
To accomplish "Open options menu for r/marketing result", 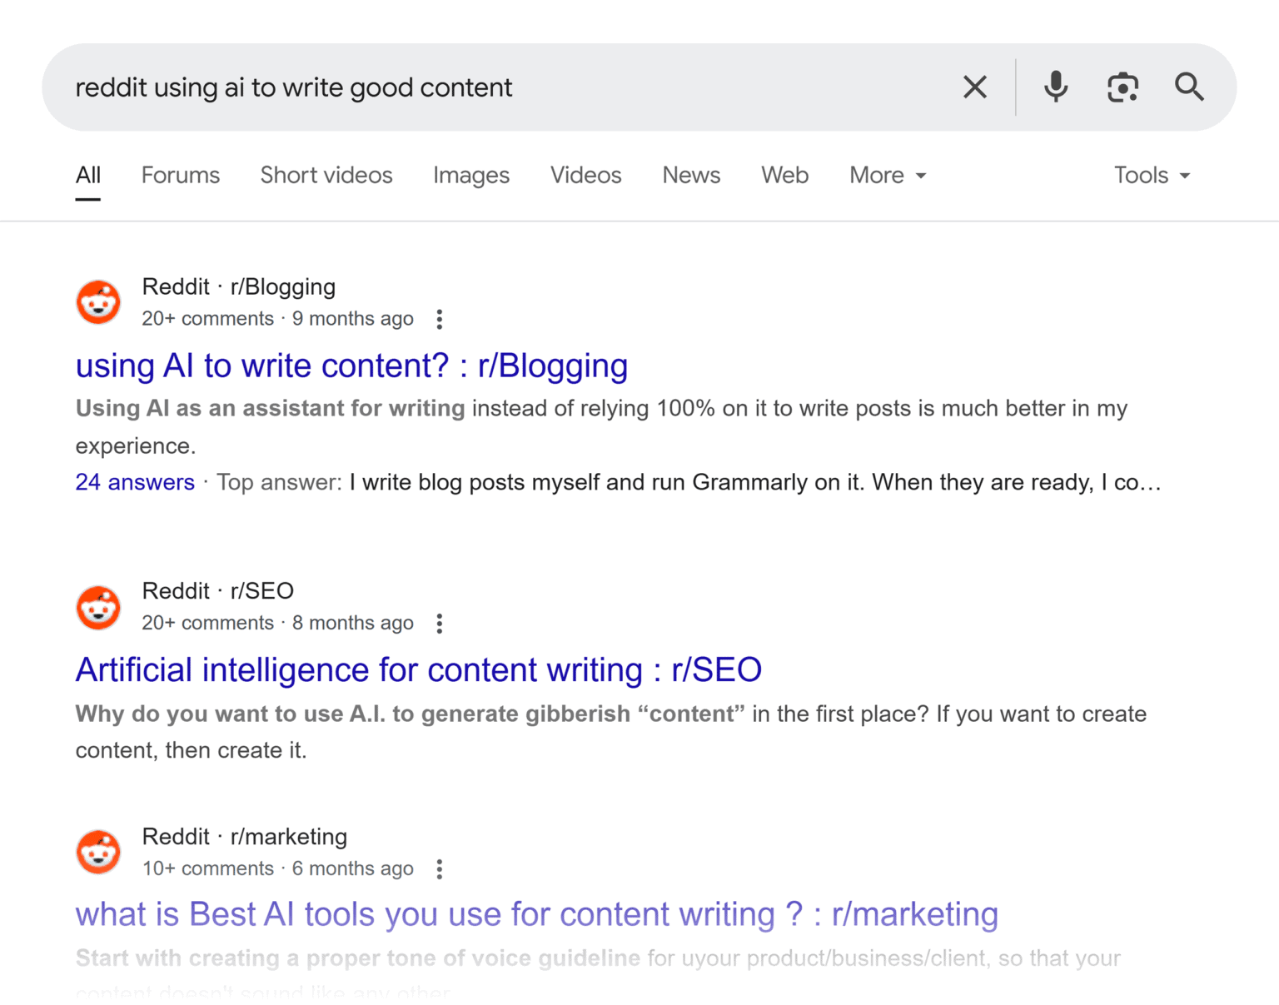I will click(x=440, y=869).
